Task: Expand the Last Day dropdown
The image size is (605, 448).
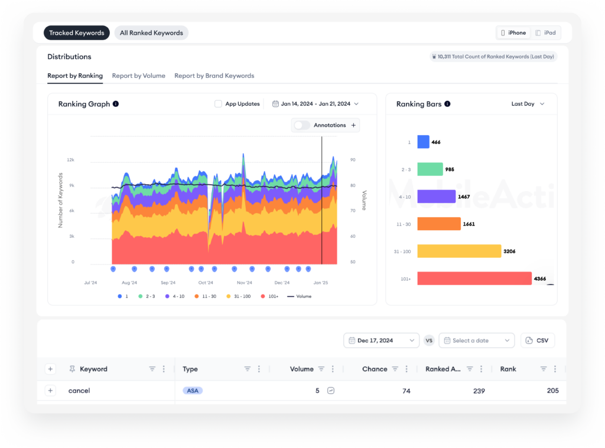Action: 528,104
